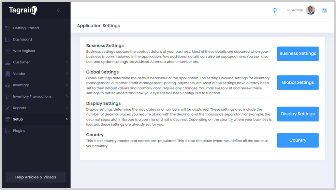Collapse the sidebar with double-chevron icon
This screenshot has height=190, width=336.
[59, 10]
